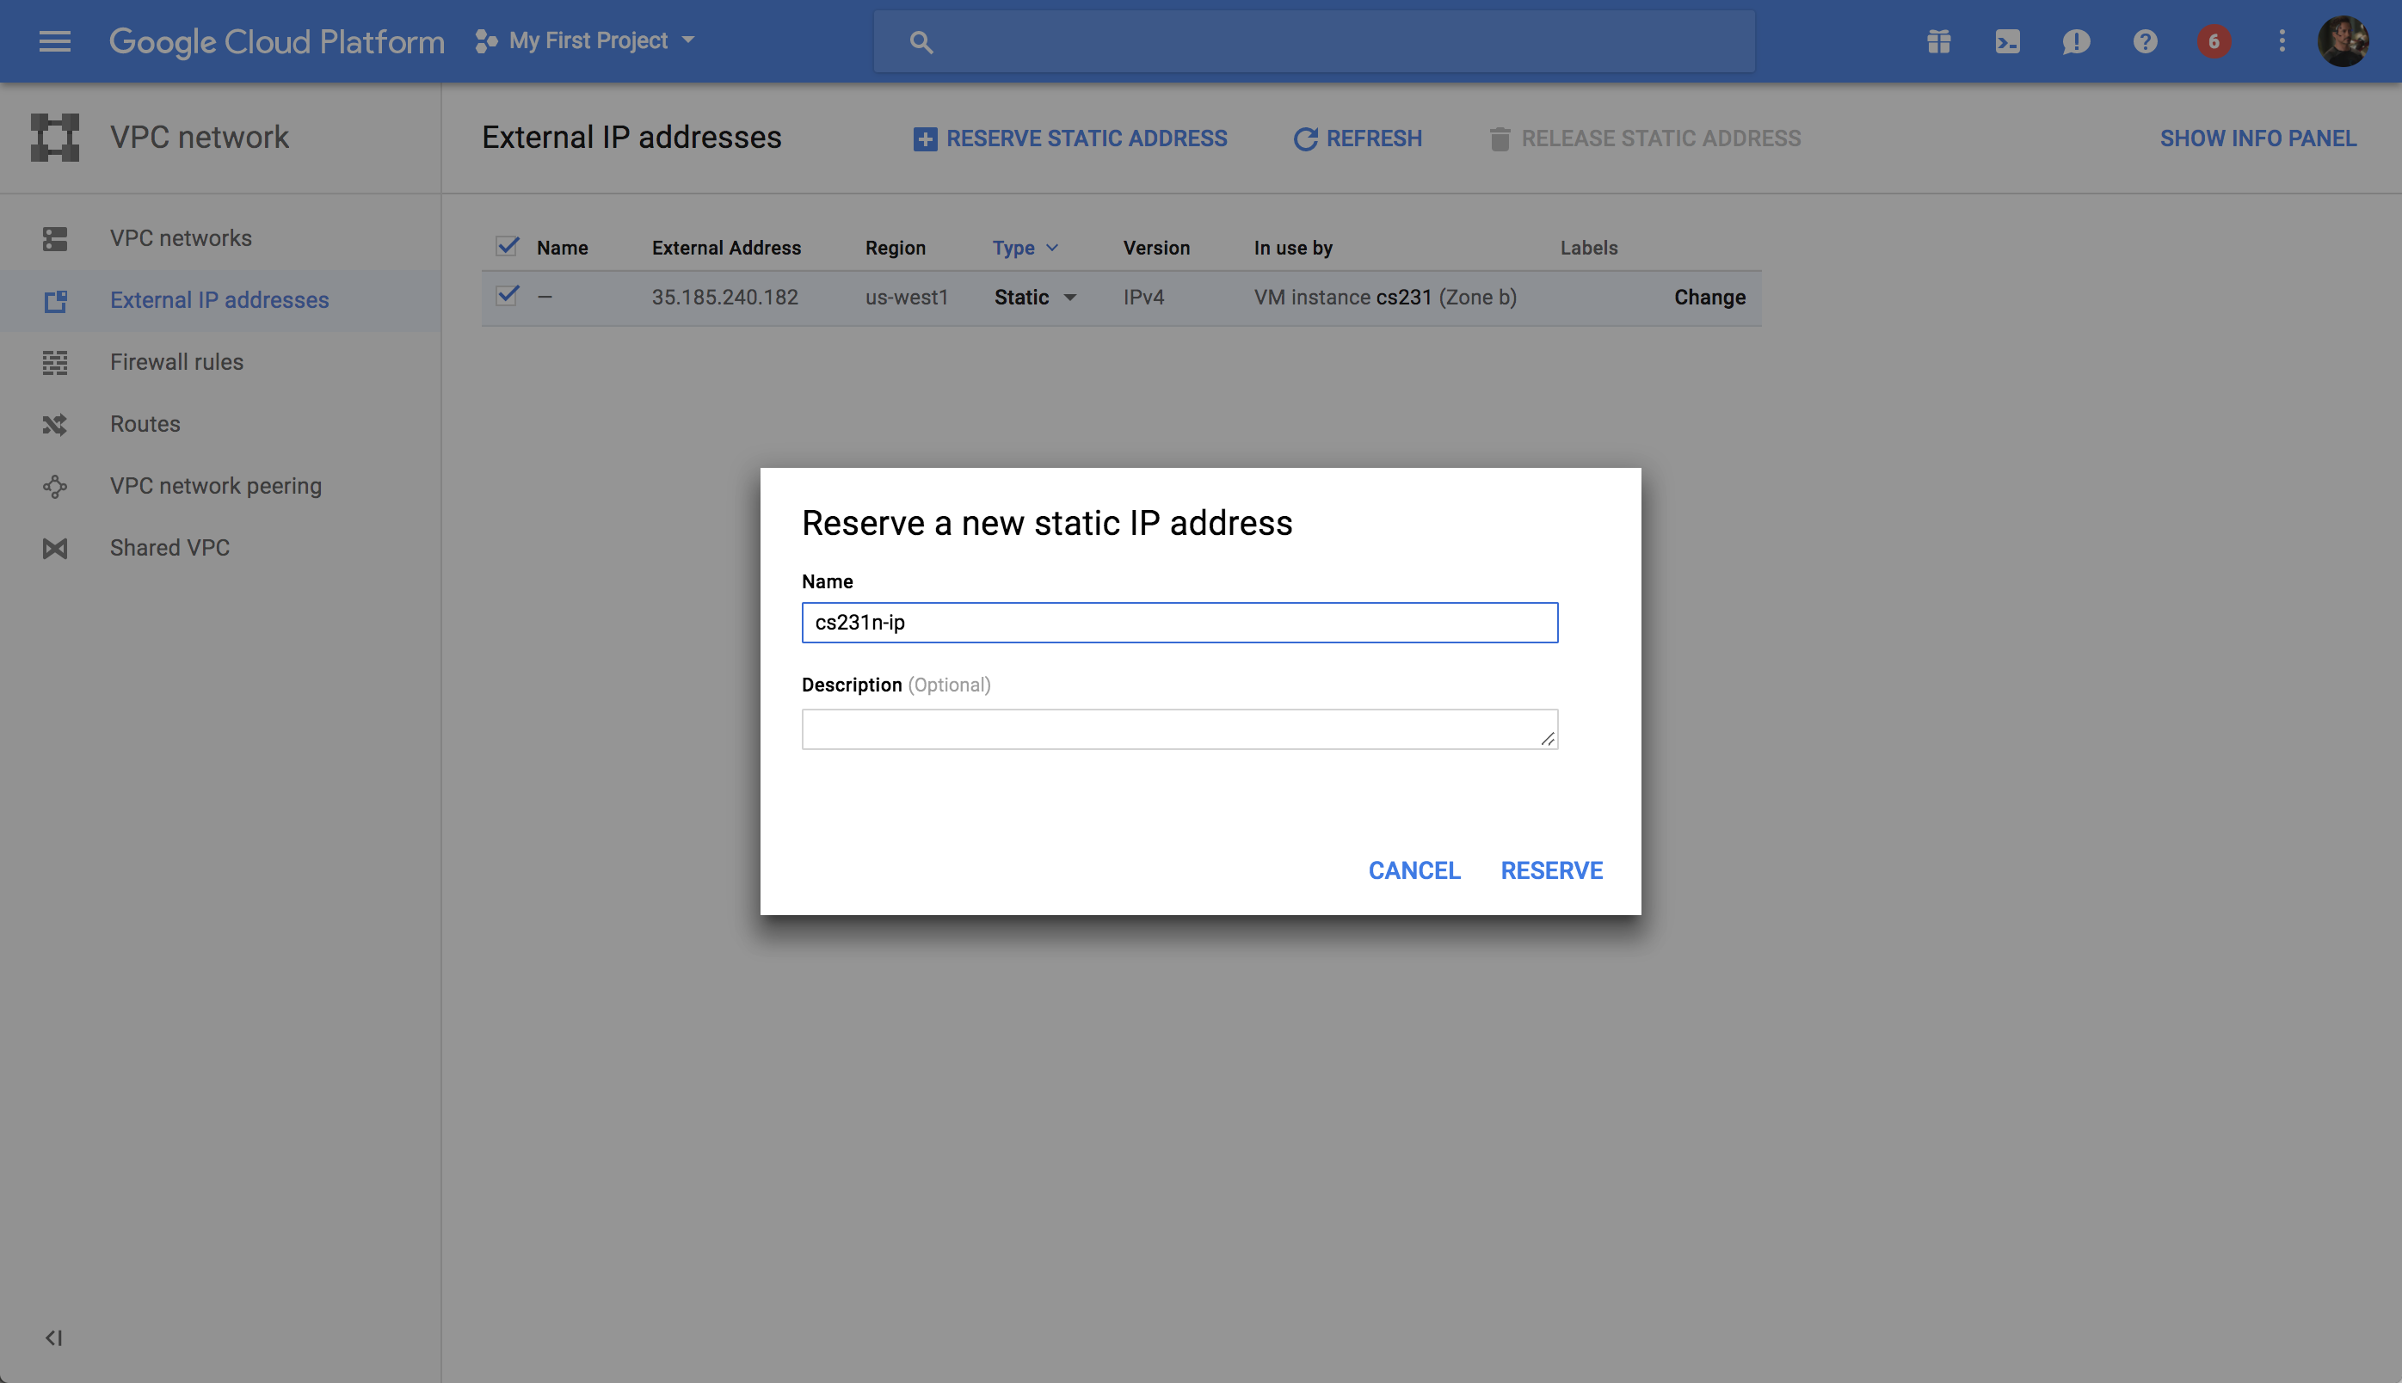Go to Firewall rules in sidebar

pyautogui.click(x=176, y=362)
